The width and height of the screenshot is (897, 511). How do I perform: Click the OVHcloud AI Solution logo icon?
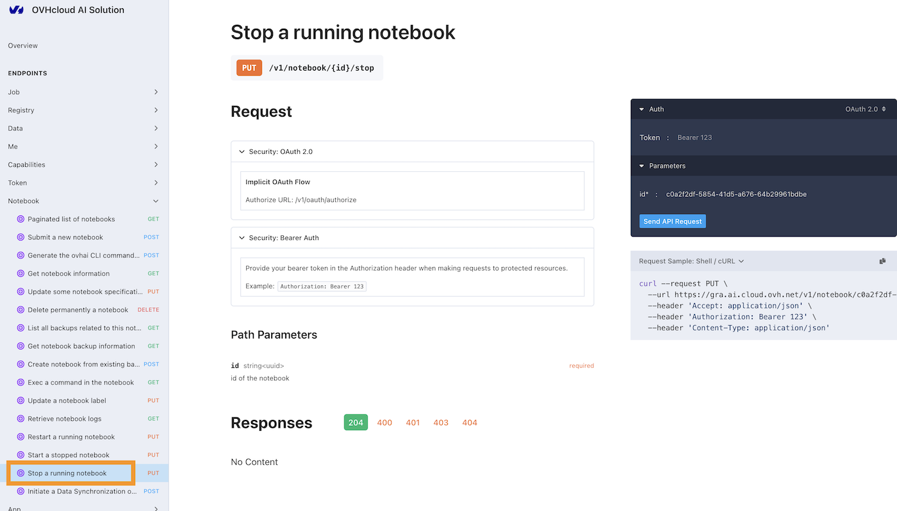16,10
